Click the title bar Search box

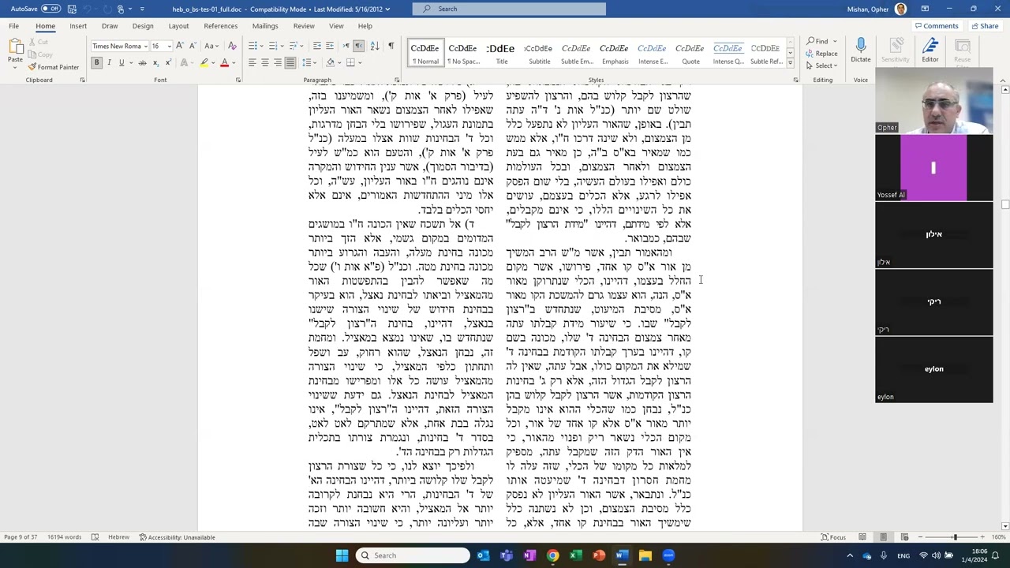tap(509, 9)
